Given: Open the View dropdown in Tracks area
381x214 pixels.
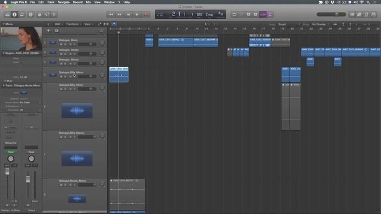Looking at the screenshot, I should pyautogui.click(x=88, y=24).
